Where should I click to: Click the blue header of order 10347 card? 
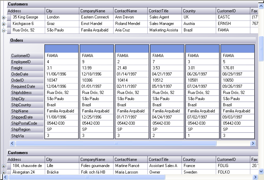click(x=61, y=49)
